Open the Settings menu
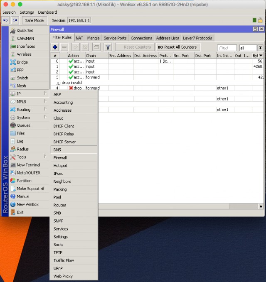The height and width of the screenshot is (282, 266). [x=27, y=12]
